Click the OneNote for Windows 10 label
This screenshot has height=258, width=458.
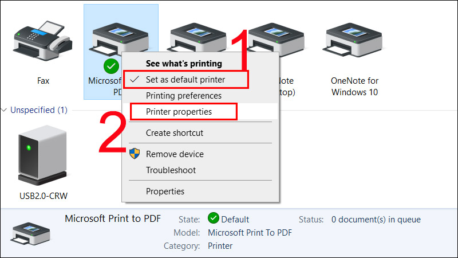click(x=354, y=87)
